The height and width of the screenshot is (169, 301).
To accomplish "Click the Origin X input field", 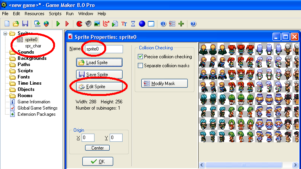I will [x=88, y=138].
